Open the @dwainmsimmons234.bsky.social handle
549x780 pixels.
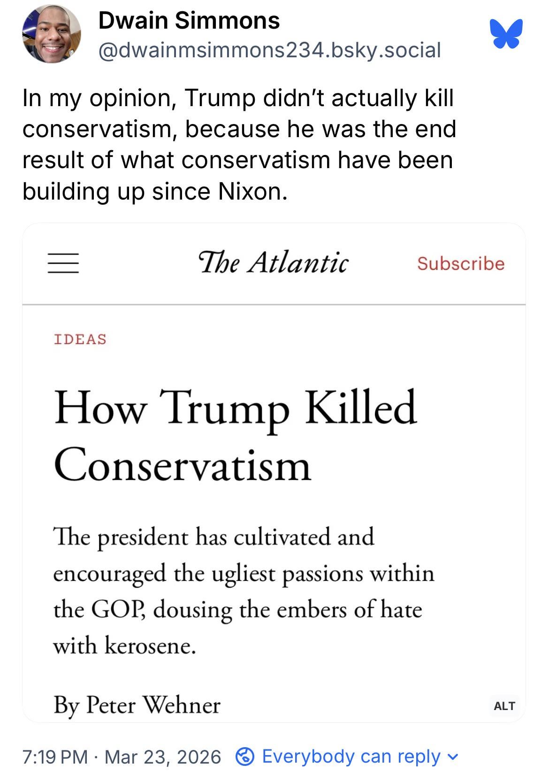(269, 50)
